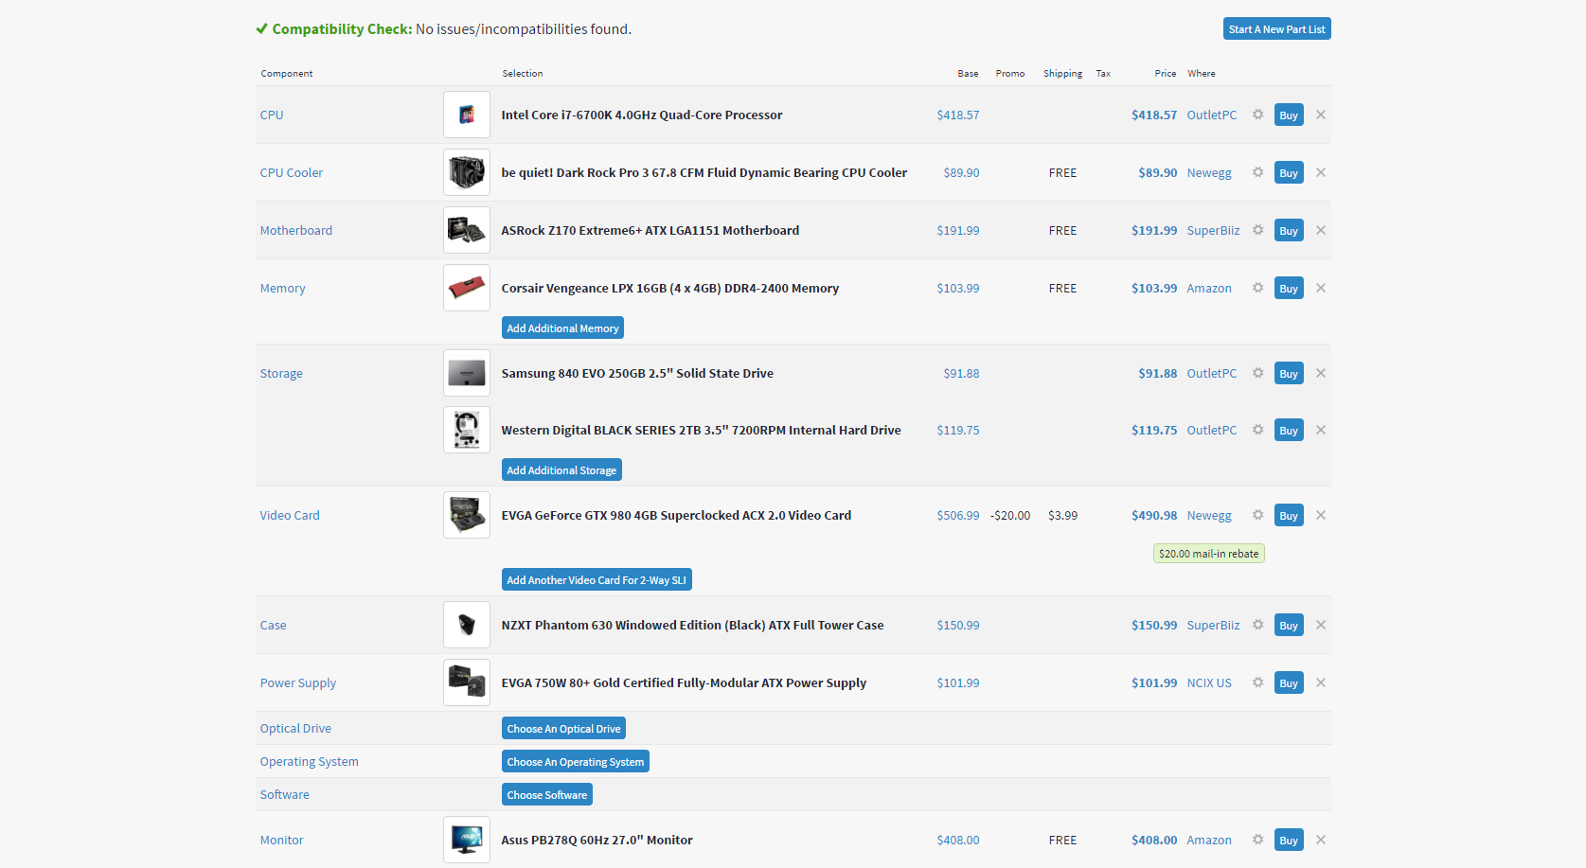
Task: Open the Intel Core i7-6700K product name link
Action: point(642,115)
